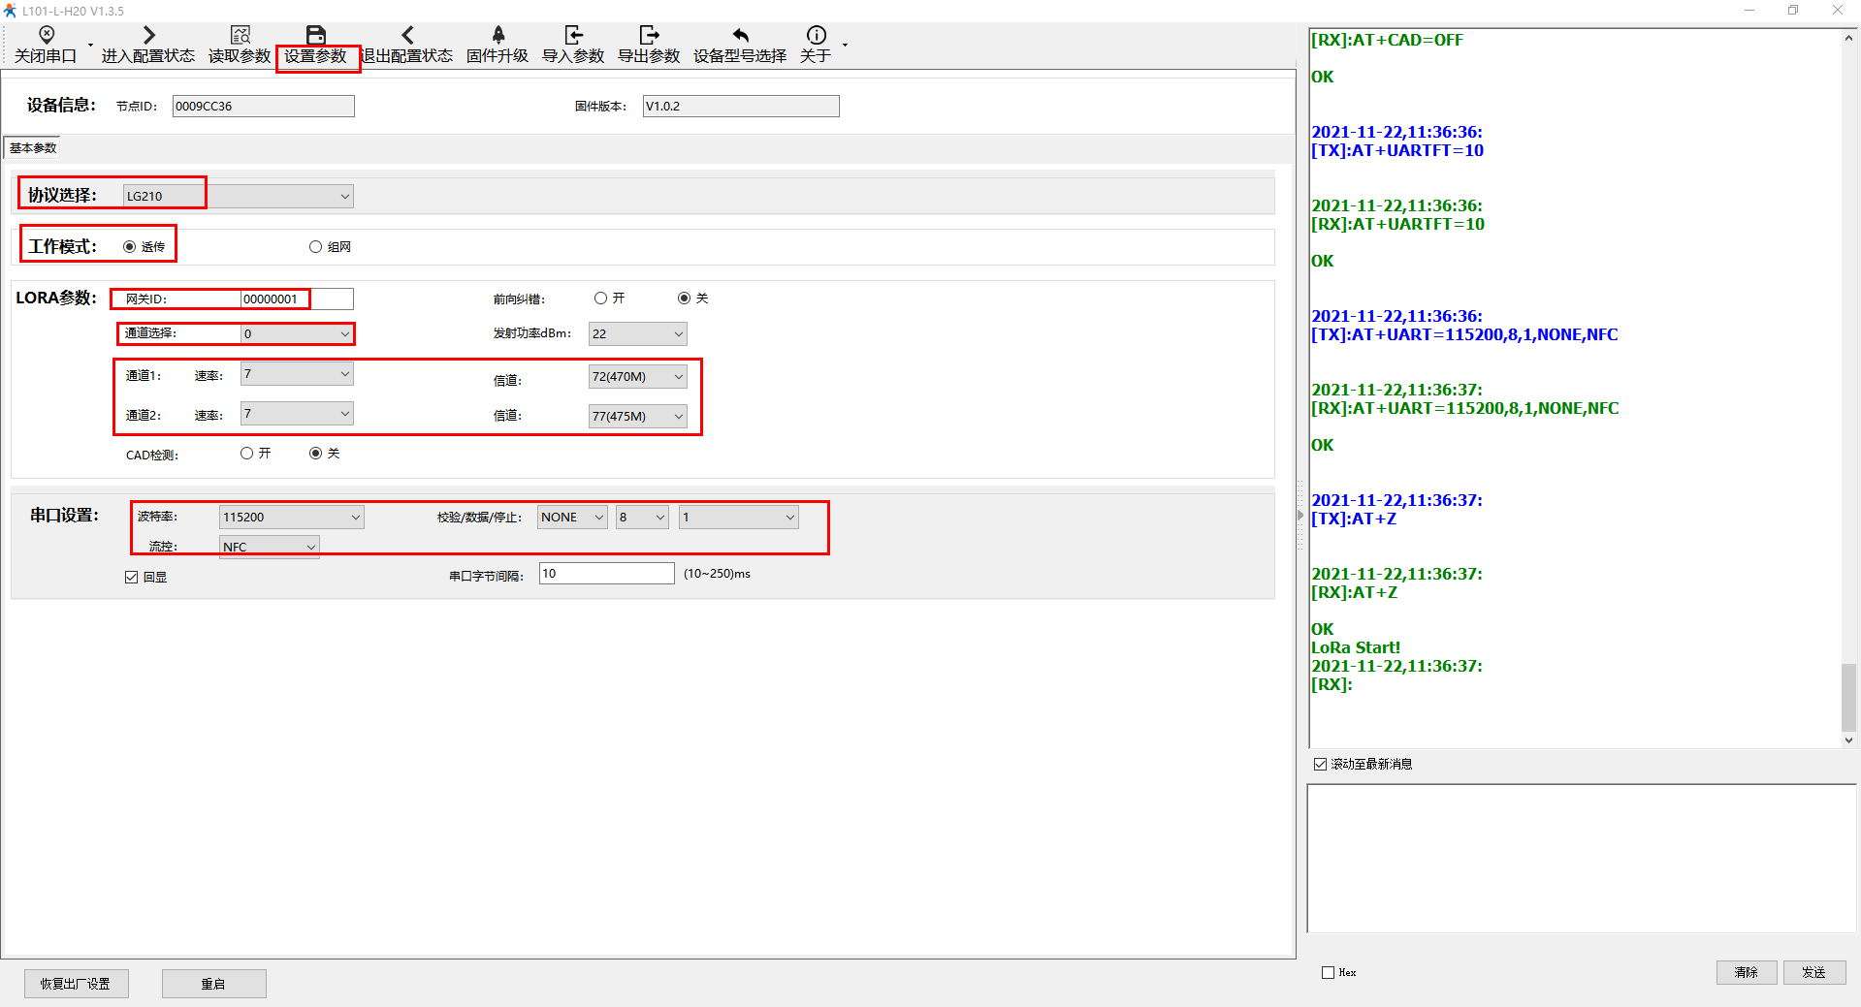The width and height of the screenshot is (1861, 1007).
Task: Click the 关闭串口 close serial port icon
Action: point(46,36)
